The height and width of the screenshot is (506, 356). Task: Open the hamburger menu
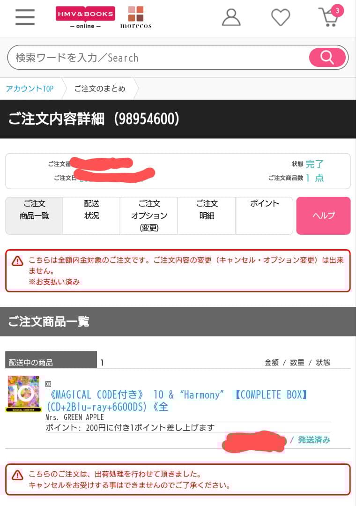coord(25,17)
